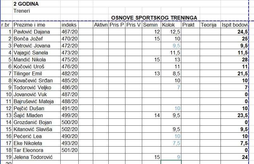Image resolution: width=254 pixels, height=164 pixels.
Task: Select the title cell OSNOVE SPORTSKOG TRENINGA
Action: point(154,18)
